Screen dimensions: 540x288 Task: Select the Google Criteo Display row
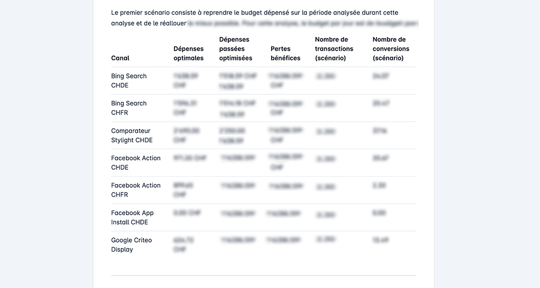tap(264, 245)
